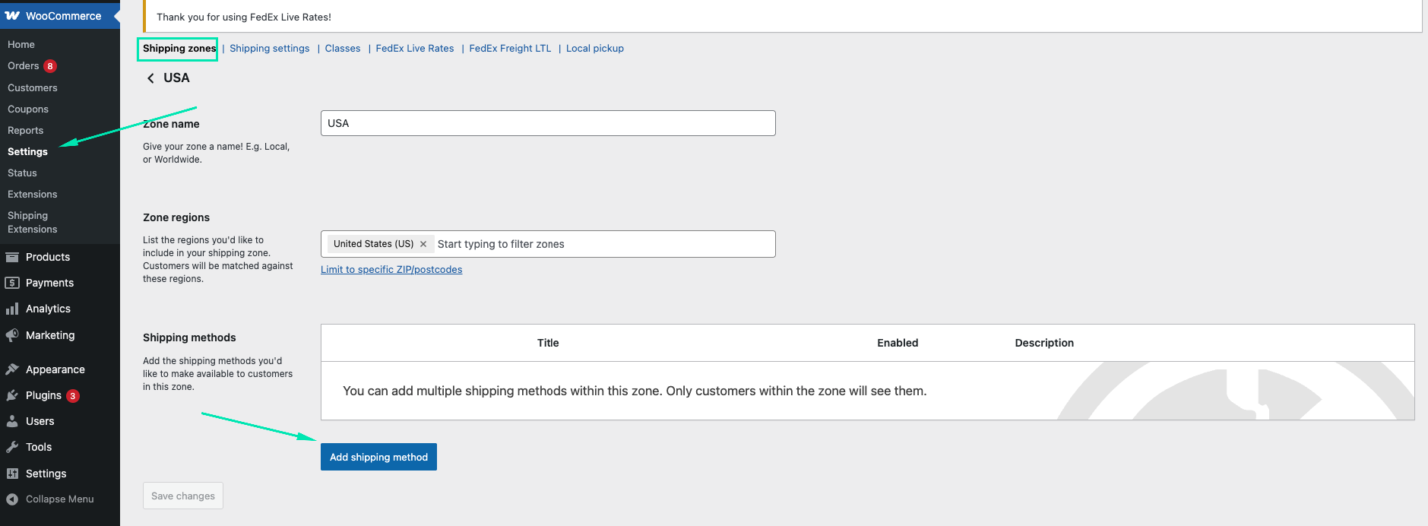This screenshot has width=1428, height=526.
Task: Click Add shipping method button
Action: tap(378, 457)
